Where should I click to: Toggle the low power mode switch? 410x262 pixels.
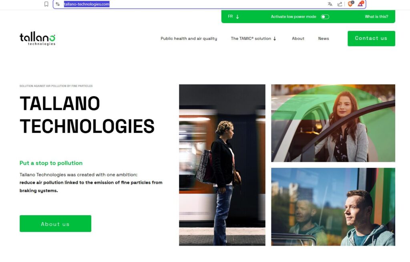(x=325, y=17)
